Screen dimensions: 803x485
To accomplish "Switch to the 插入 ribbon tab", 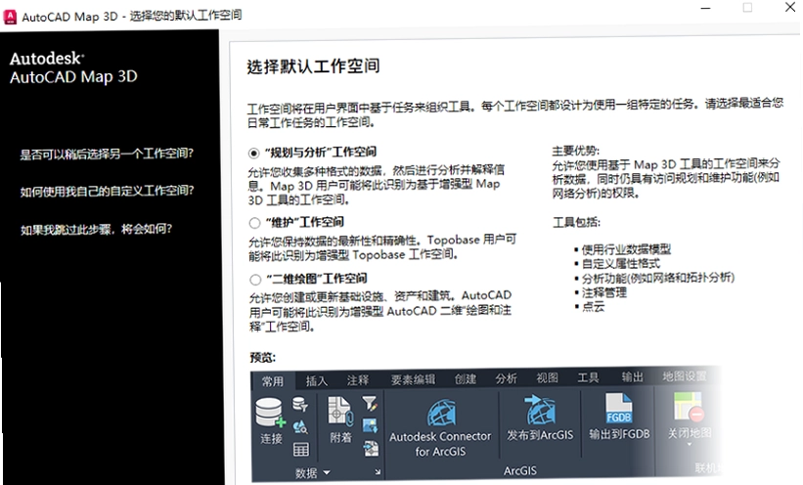I will click(x=316, y=380).
